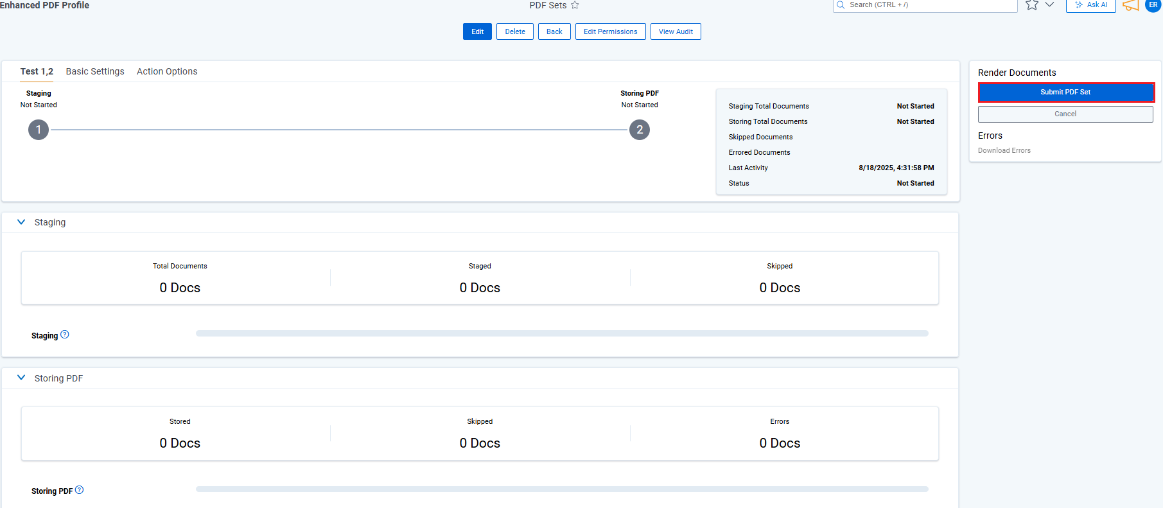
Task: Select step 2 Storing PDF circle
Action: tap(640, 130)
